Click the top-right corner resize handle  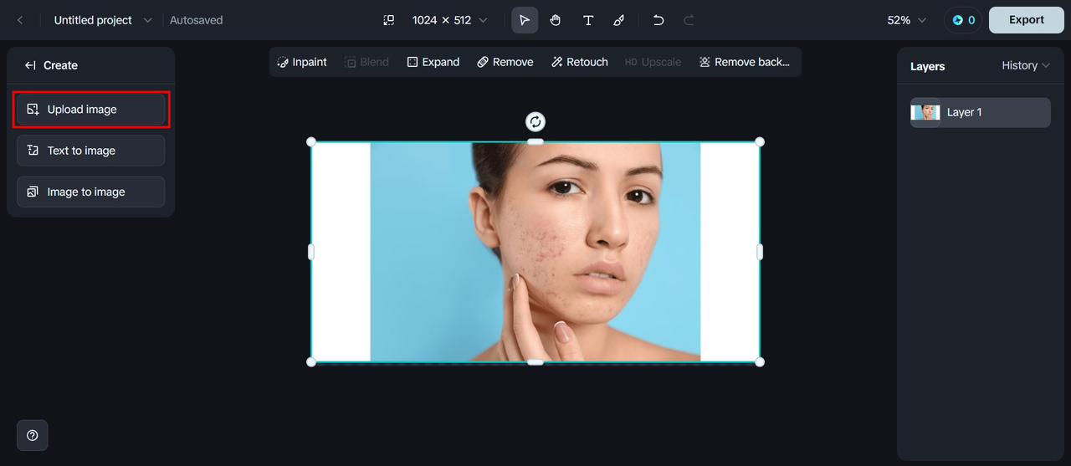pyautogui.click(x=760, y=141)
